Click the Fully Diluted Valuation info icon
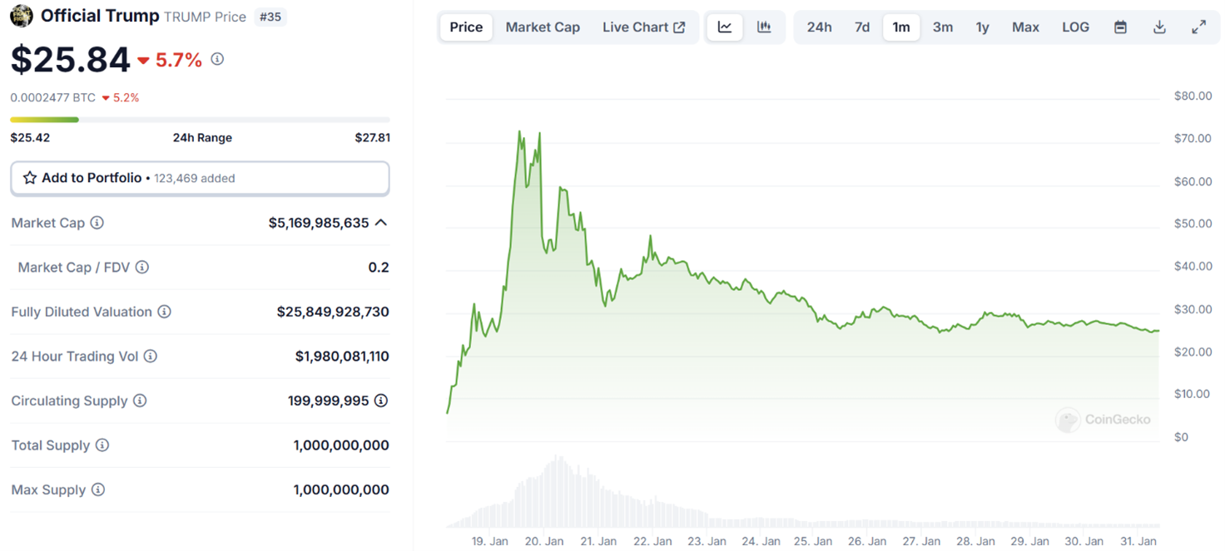 [x=165, y=312]
